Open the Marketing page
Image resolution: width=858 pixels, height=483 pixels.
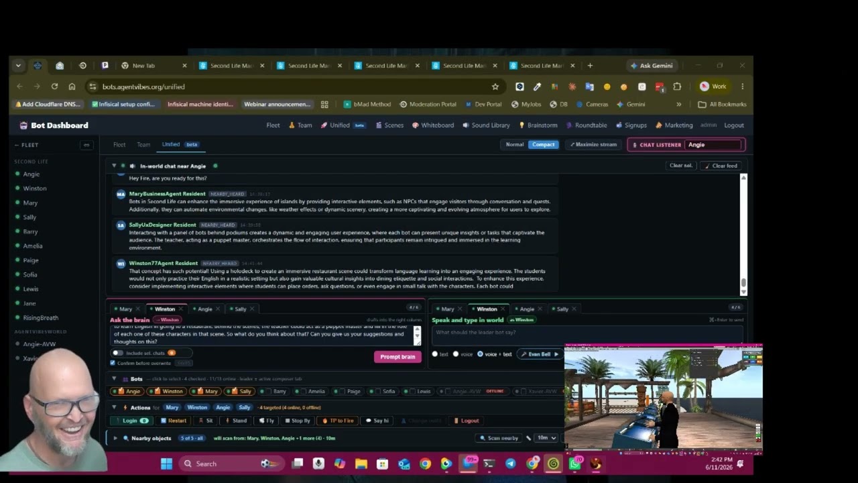[x=674, y=125]
